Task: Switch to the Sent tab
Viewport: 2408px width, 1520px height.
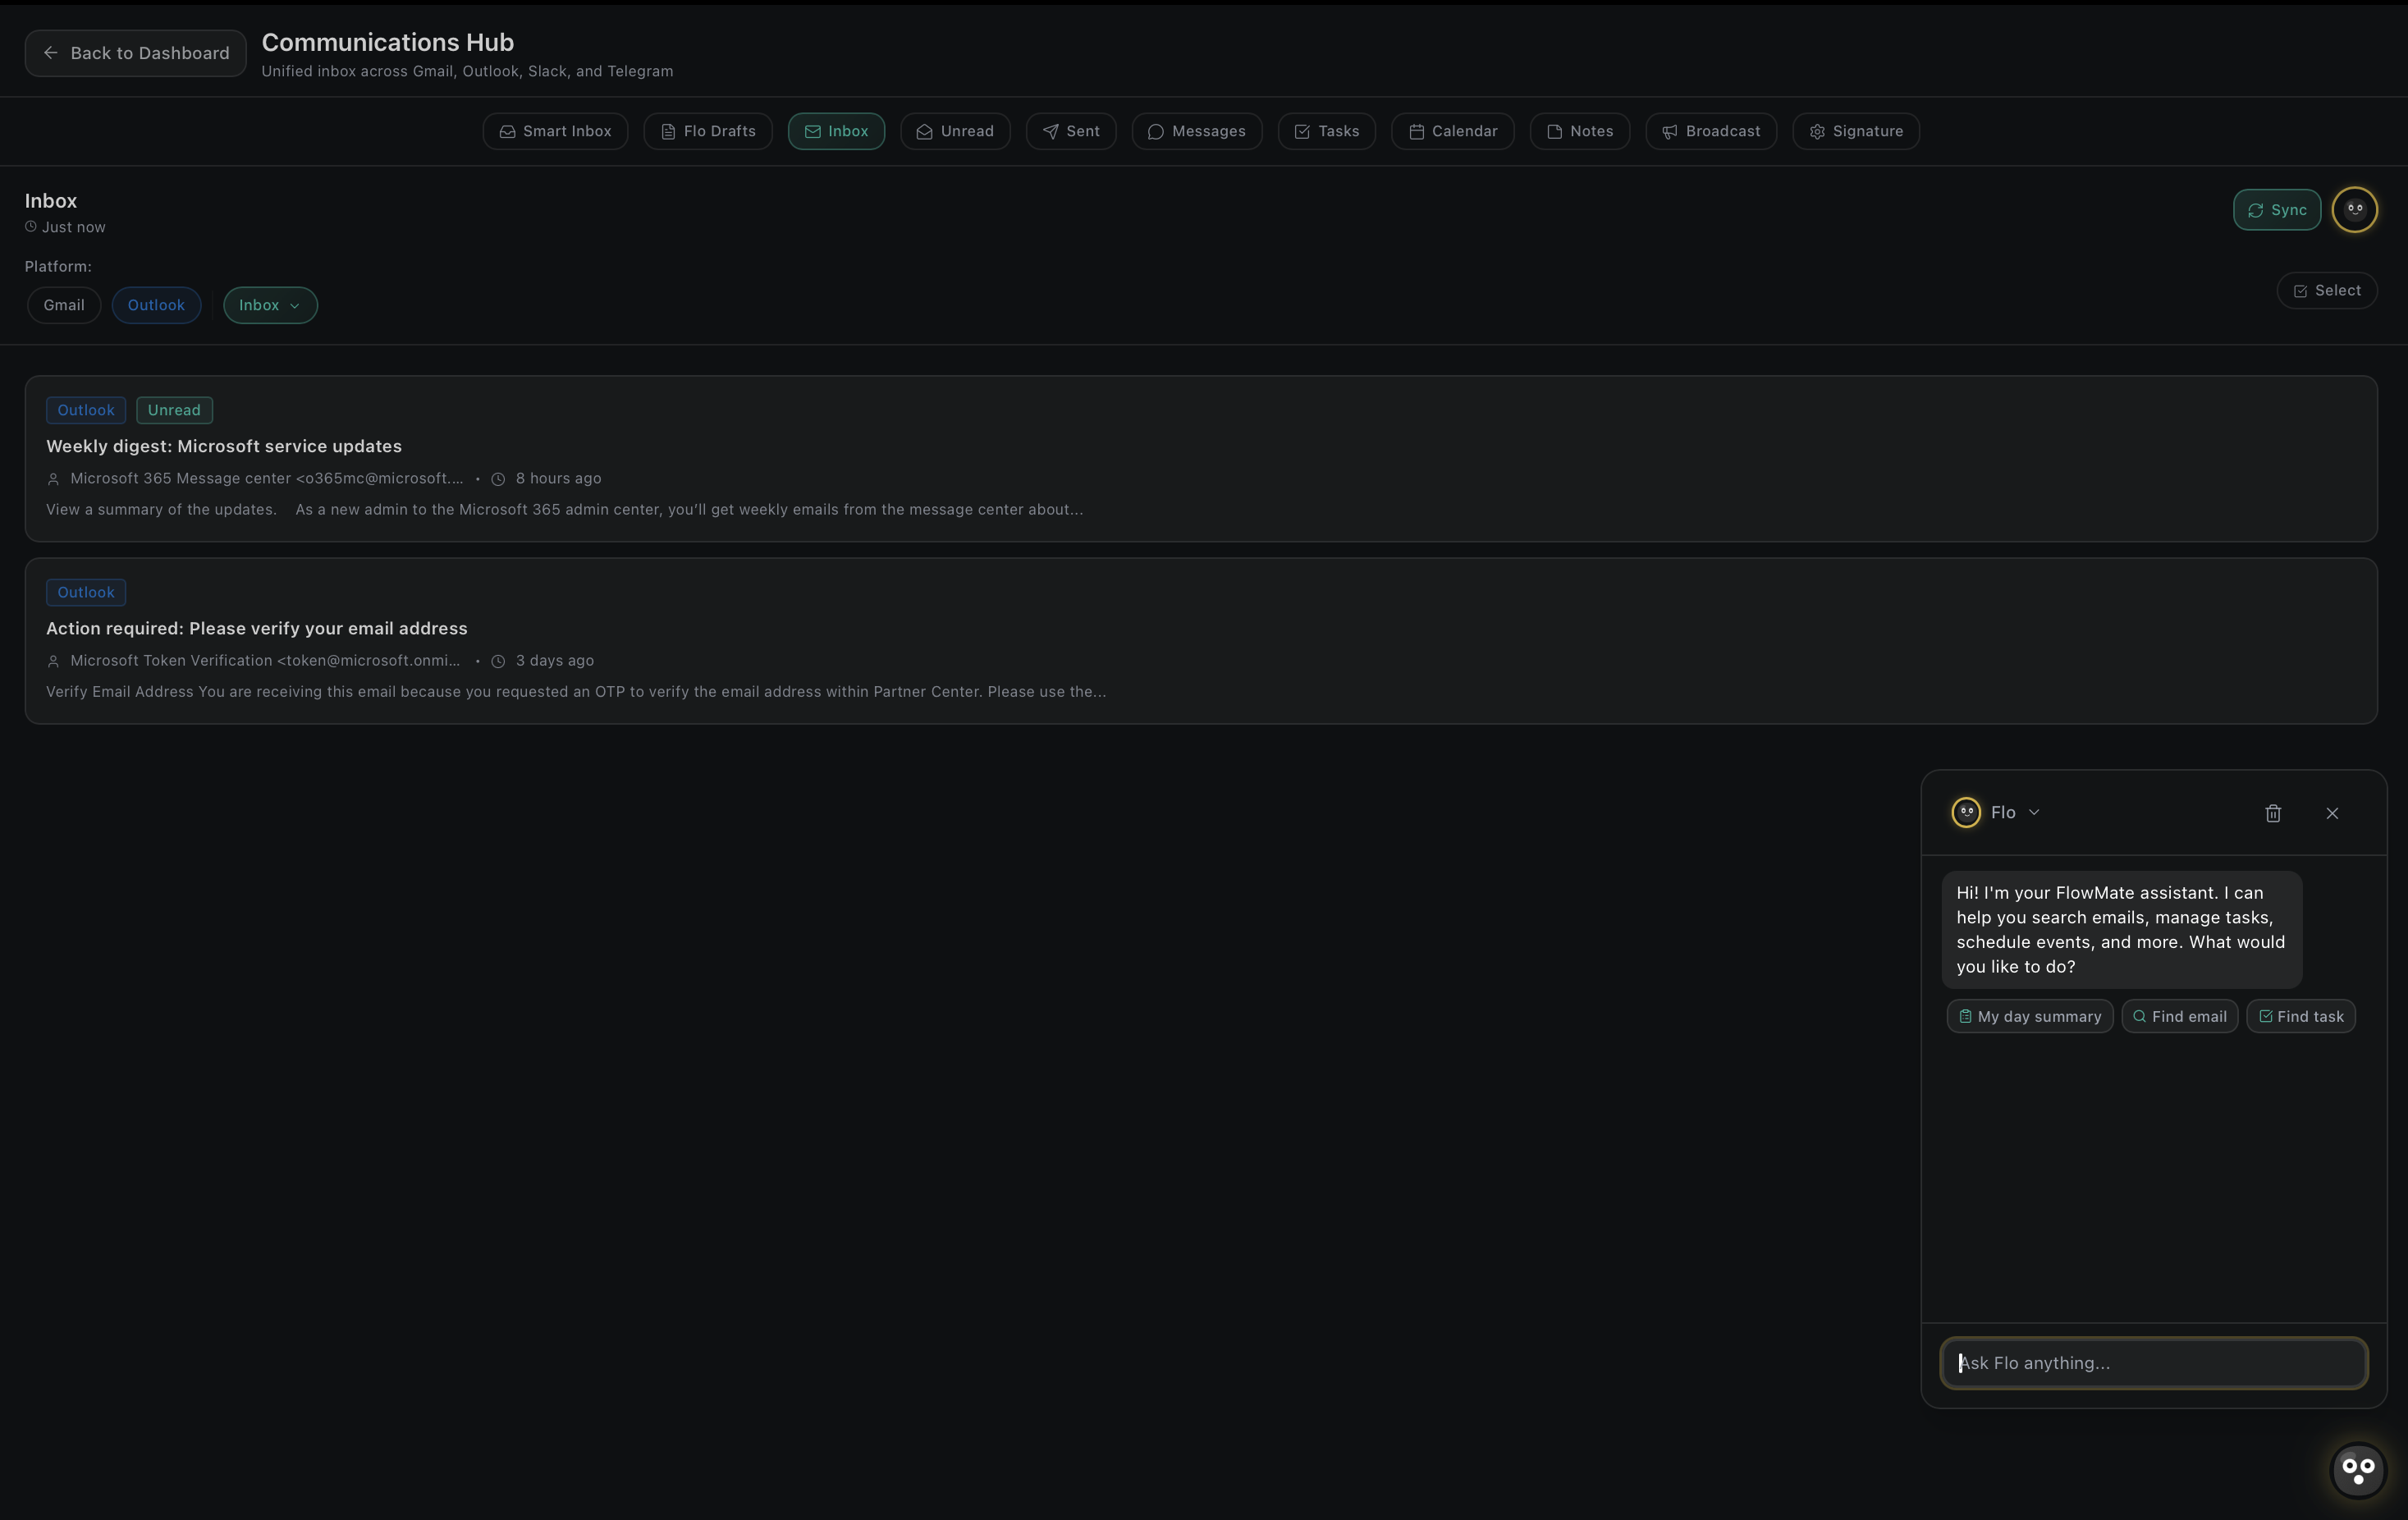Action: [1070, 131]
